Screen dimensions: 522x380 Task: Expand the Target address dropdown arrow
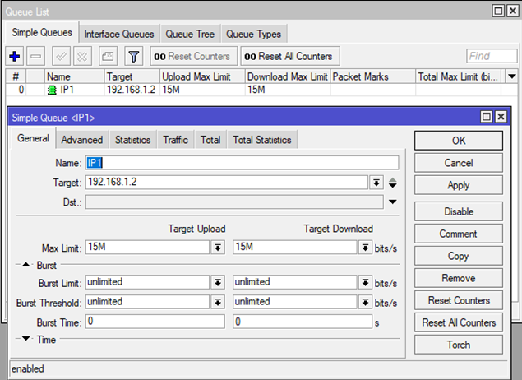(376, 183)
